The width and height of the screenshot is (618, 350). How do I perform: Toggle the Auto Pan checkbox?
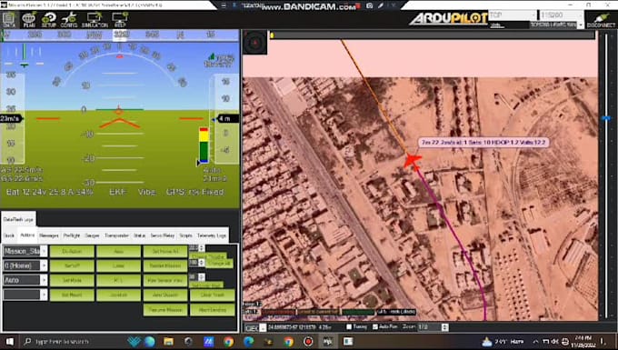click(375, 326)
